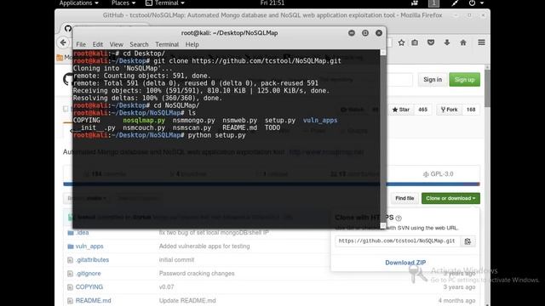Click the language bar under repository stats
The image size is (545, 306).
(272, 184)
